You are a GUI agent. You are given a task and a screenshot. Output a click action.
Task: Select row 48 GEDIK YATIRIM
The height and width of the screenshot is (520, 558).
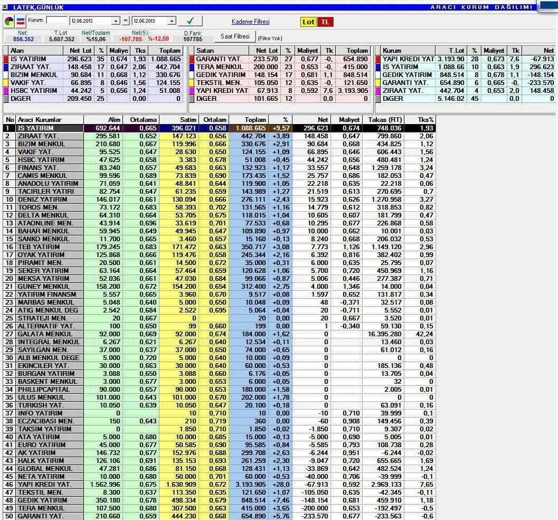(219, 500)
